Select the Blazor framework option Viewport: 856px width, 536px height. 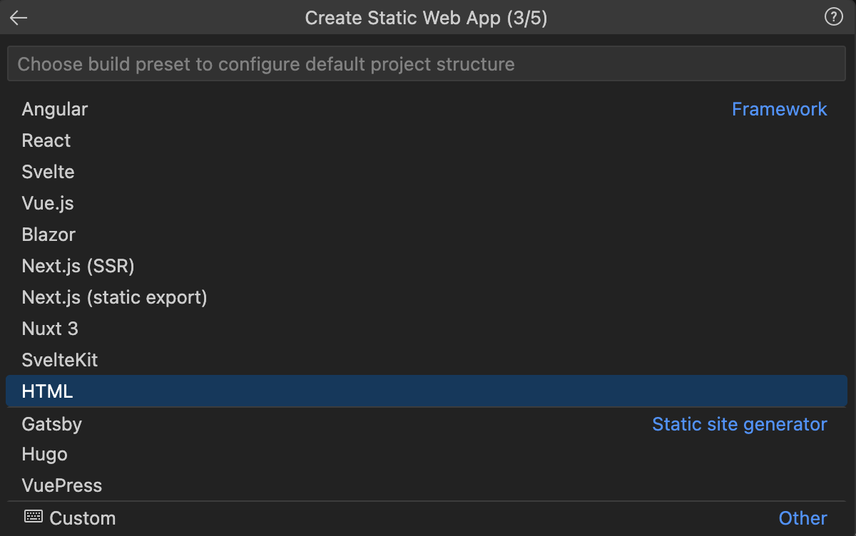47,234
